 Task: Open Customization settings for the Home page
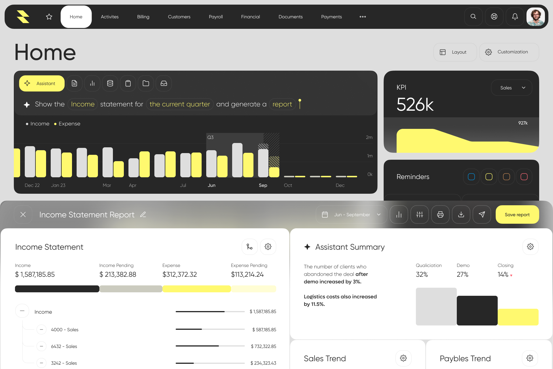pyautogui.click(x=509, y=52)
